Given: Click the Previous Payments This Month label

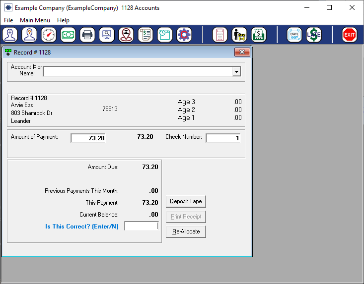Looking at the screenshot, I should coord(81,191).
